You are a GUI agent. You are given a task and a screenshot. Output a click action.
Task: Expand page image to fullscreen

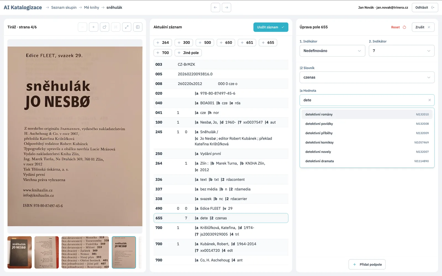pyautogui.click(x=127, y=27)
